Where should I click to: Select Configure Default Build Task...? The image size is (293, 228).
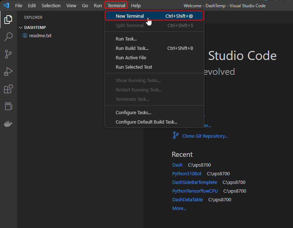tap(154, 122)
